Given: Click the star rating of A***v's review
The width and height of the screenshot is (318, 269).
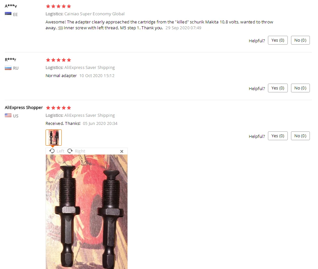Looking at the screenshot, I should pyautogui.click(x=59, y=6).
